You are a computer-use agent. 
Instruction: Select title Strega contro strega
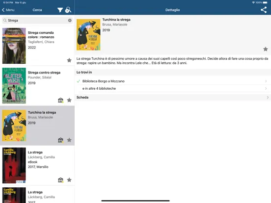tap(44, 73)
